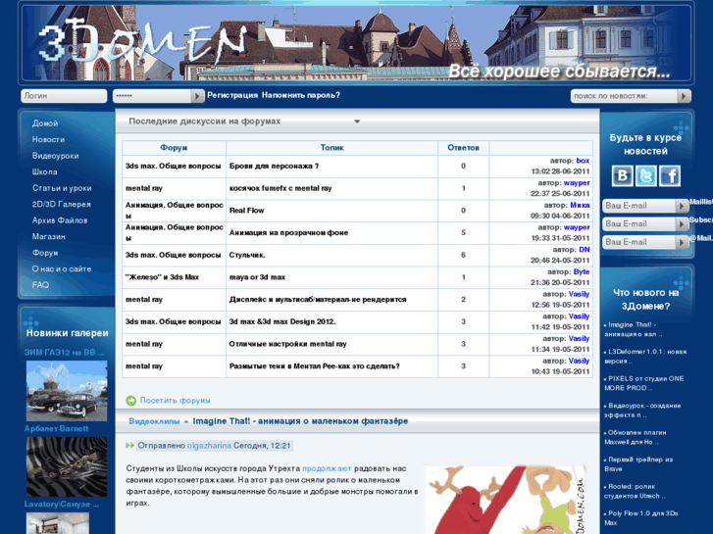Open the Стульчик. topic
The width and height of the screenshot is (713, 534).
tap(247, 255)
